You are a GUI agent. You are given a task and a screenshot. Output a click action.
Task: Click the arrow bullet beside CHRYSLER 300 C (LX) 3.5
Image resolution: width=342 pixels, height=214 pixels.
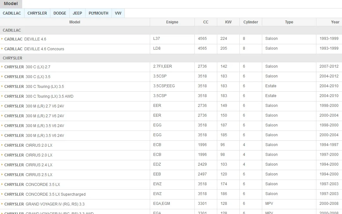2,76
